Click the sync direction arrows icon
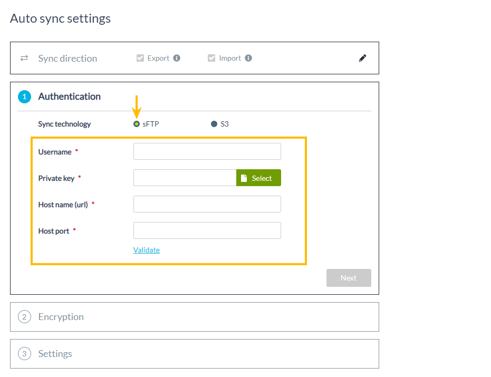This screenshot has width=491, height=377. 24,58
